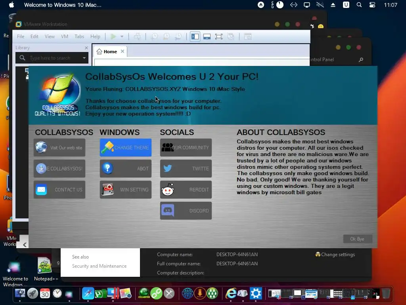The height and width of the screenshot is (305, 406).
Task: Open the Welcome to Windows desktop shortcut
Action: [x=15, y=272]
